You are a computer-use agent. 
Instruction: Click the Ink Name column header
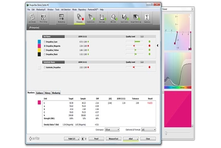click(53, 37)
